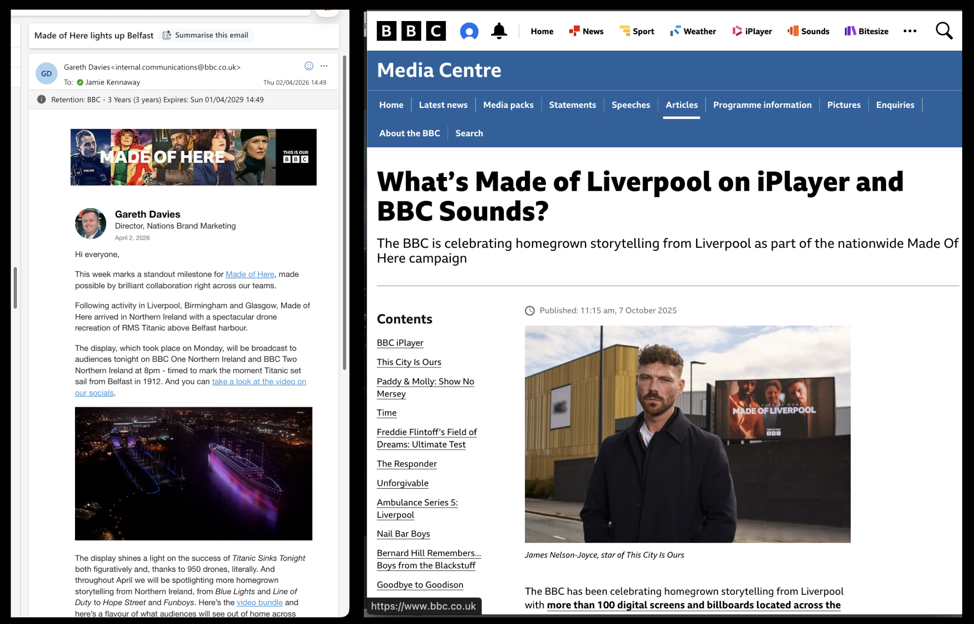Image resolution: width=974 pixels, height=624 pixels.
Task: Go to BBC News in top nav
Action: [x=586, y=31]
